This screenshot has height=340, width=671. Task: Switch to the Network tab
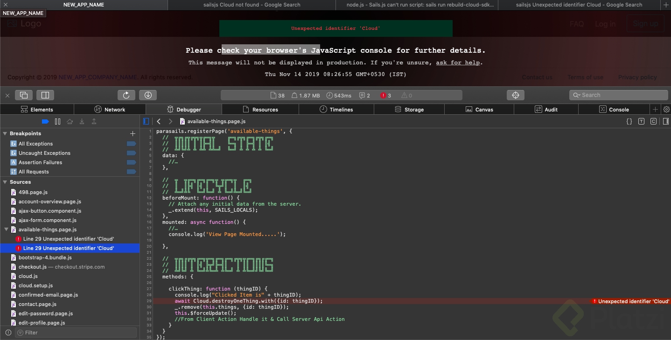(110, 110)
